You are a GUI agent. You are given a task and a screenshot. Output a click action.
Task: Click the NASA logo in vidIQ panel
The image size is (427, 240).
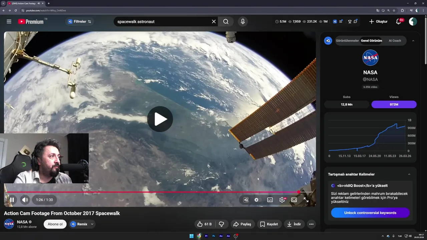coord(370,58)
